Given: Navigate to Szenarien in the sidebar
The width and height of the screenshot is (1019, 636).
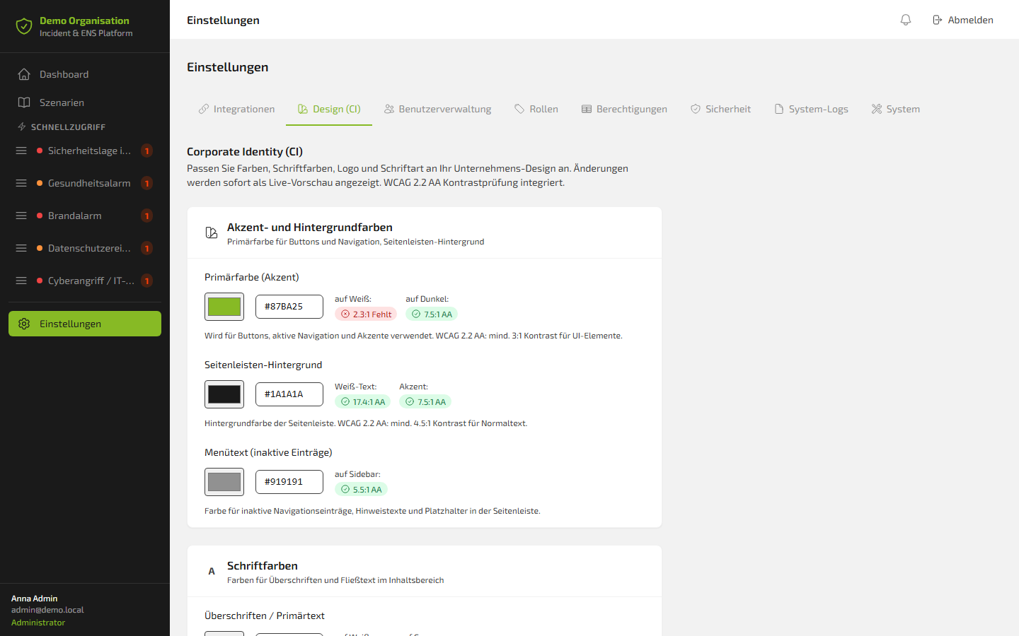Looking at the screenshot, I should [x=85, y=102].
